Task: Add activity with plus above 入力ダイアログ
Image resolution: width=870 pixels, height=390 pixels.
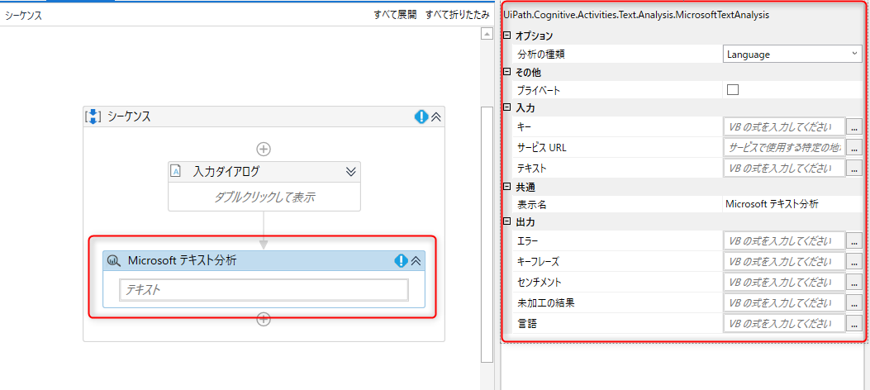Action: click(264, 149)
